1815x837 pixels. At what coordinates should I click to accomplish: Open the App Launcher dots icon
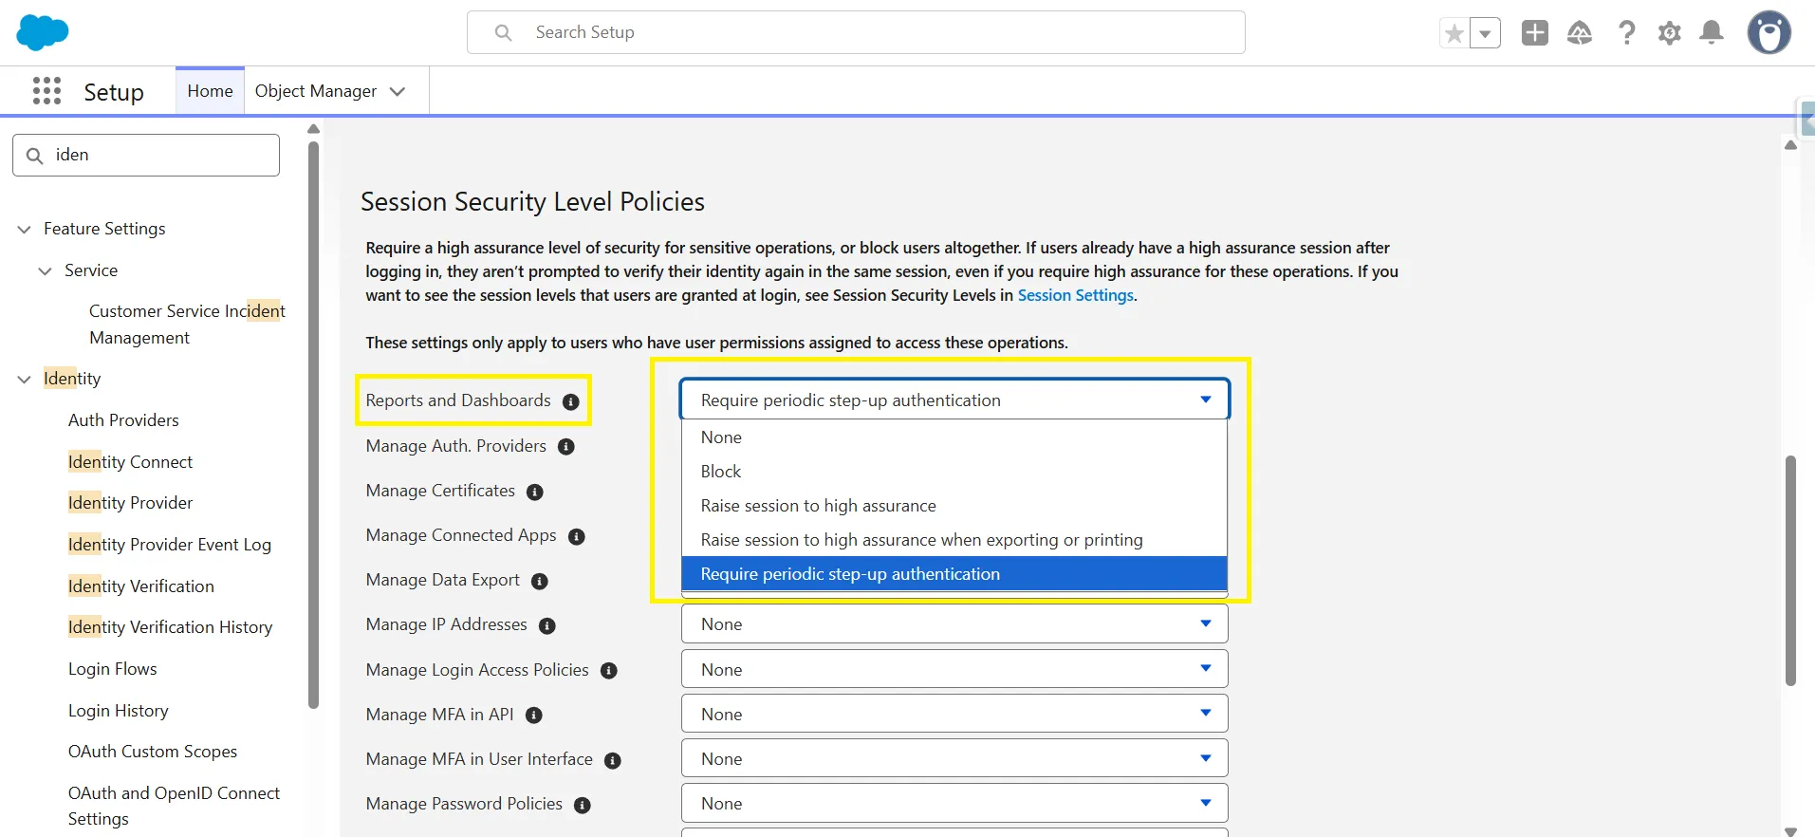(46, 91)
